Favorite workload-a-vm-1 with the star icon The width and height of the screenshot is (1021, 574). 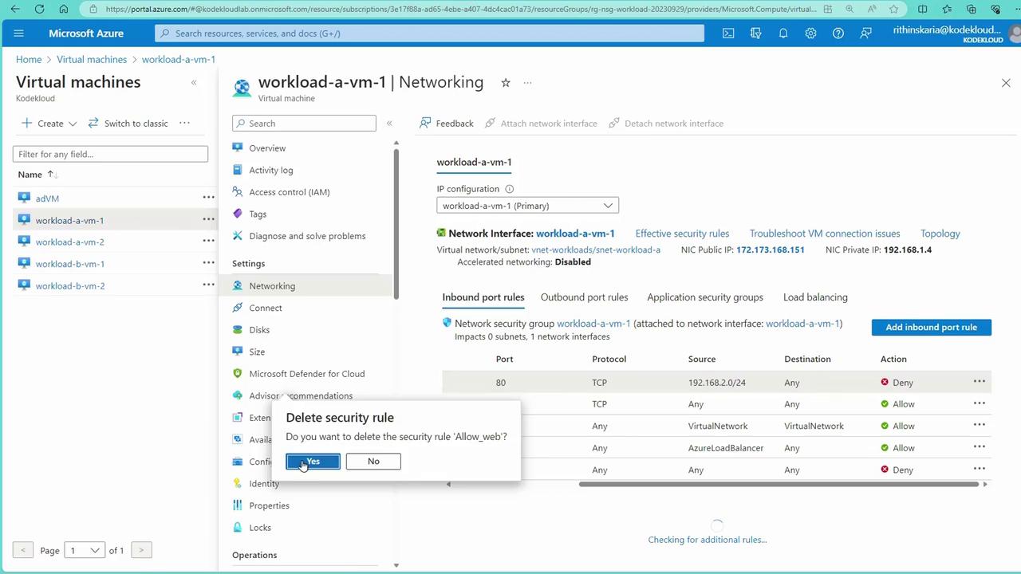coord(505,82)
